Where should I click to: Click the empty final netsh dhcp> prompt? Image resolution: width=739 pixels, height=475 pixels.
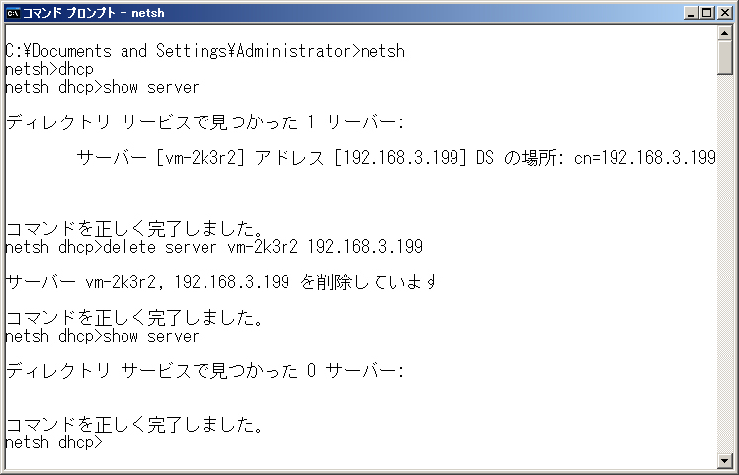click(x=53, y=443)
